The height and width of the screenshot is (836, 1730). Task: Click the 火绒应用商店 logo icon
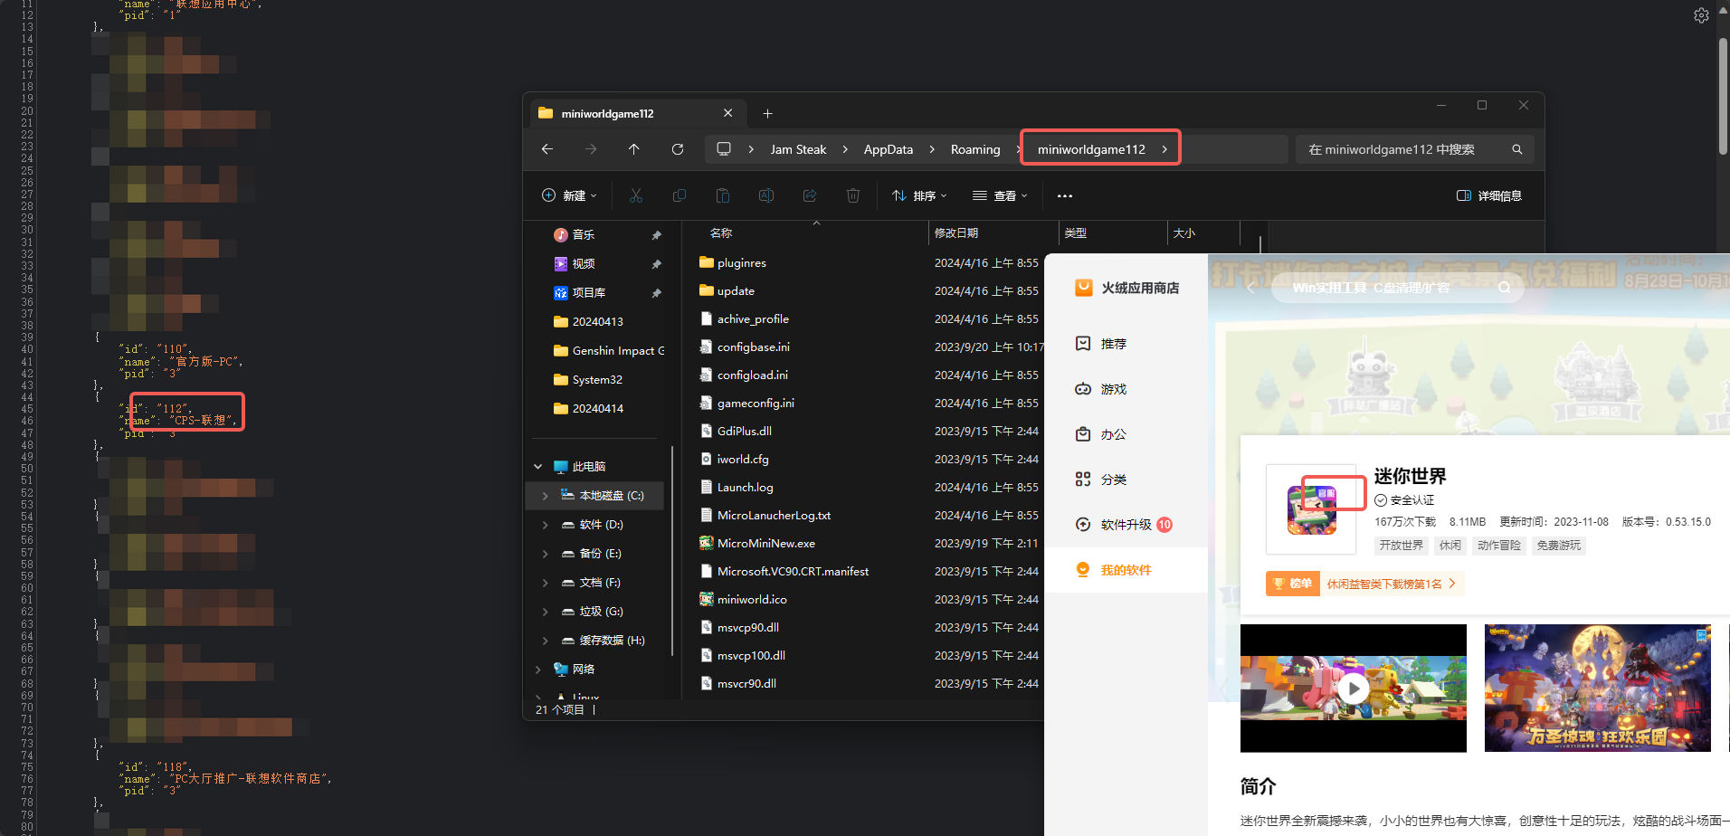(1083, 288)
